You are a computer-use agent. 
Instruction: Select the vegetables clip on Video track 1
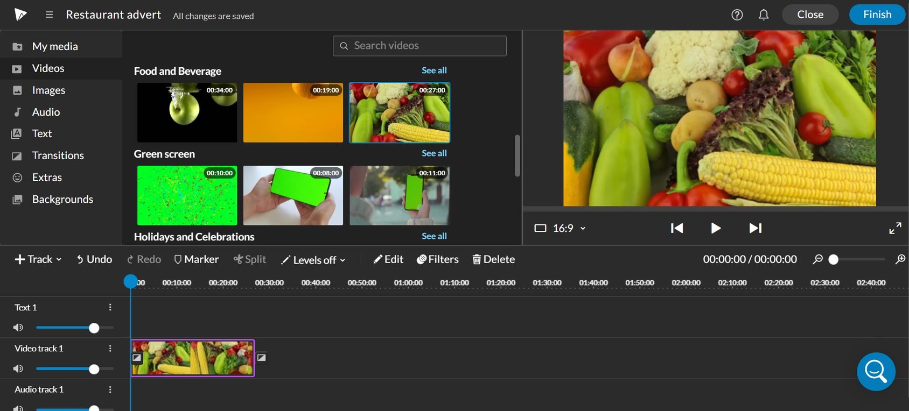point(193,358)
